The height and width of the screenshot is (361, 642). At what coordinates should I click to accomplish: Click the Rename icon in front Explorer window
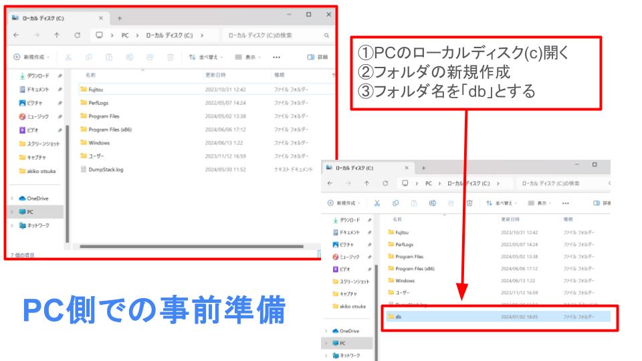point(433,203)
